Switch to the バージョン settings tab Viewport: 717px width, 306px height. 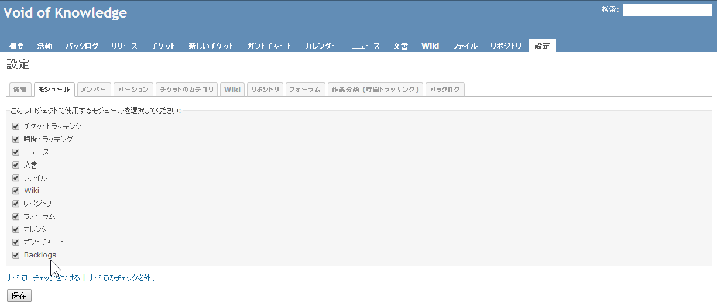pyautogui.click(x=133, y=90)
